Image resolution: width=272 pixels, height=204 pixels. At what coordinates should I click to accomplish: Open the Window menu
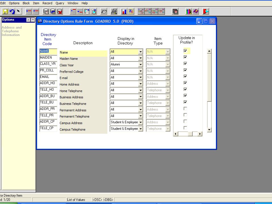pyautogui.click(x=73, y=3)
